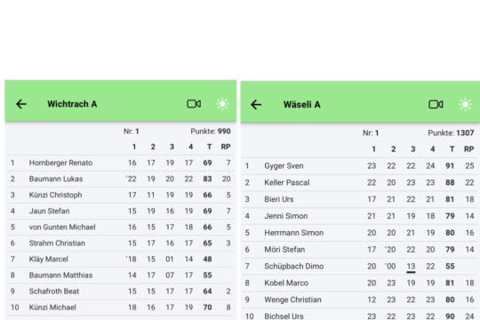Toggle brightness sun icon in Wichtrach A
The image size is (480, 320).
click(222, 104)
